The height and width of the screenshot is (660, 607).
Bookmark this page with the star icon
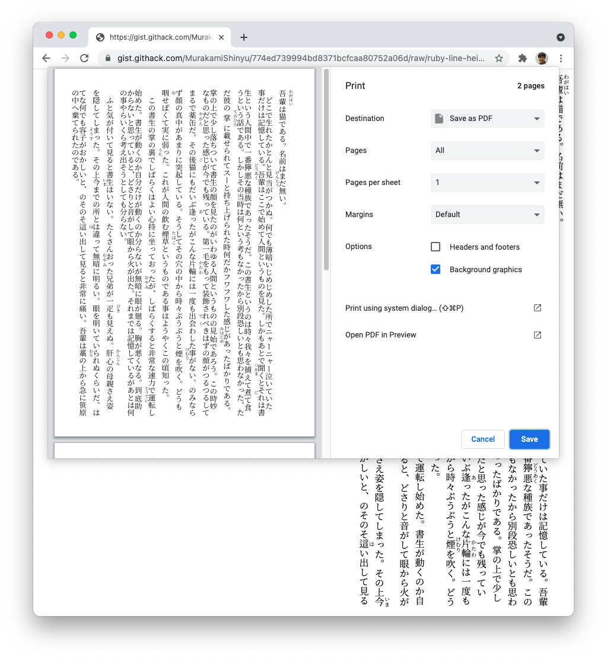pos(499,58)
